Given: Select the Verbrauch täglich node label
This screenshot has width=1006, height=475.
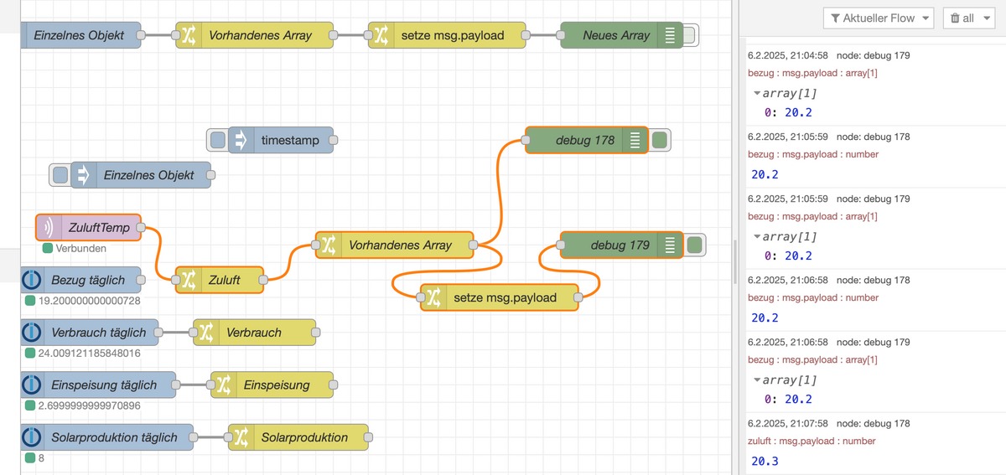Looking at the screenshot, I should 98,333.
